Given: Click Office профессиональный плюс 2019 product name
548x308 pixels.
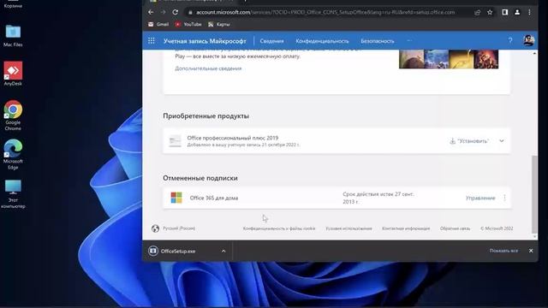Looking at the screenshot, I should tap(233, 138).
